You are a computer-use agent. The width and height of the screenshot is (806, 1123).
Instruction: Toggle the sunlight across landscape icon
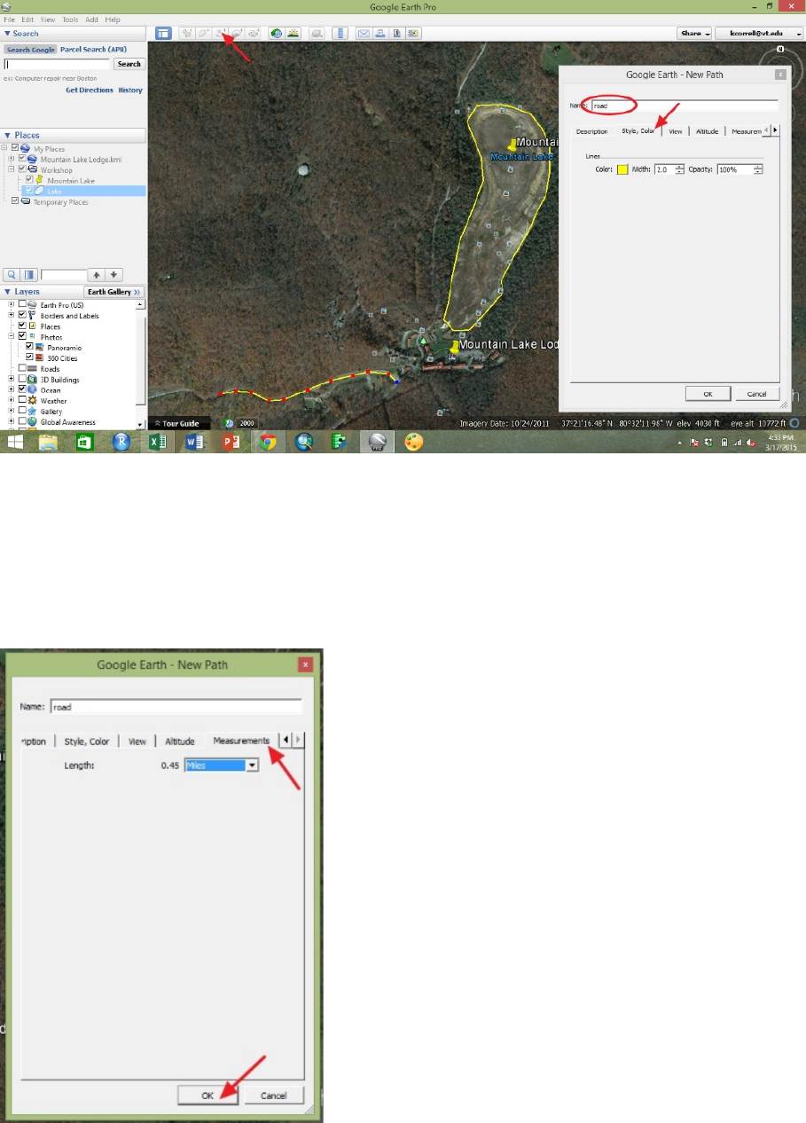[293, 33]
